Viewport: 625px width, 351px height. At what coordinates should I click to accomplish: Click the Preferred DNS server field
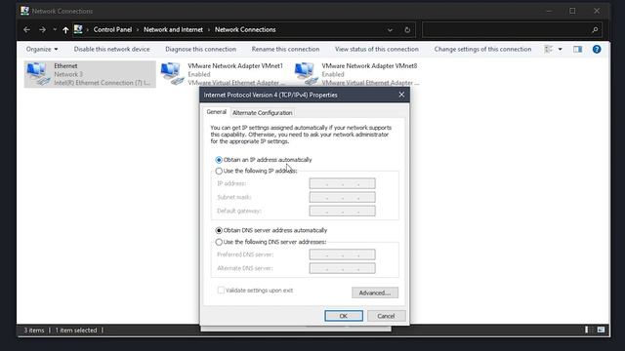coord(343,254)
